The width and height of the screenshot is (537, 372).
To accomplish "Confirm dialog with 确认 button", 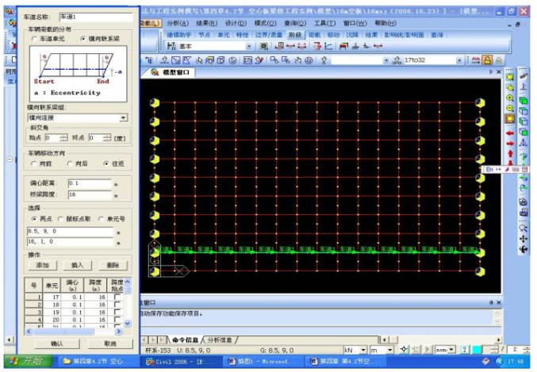I will 57,343.
